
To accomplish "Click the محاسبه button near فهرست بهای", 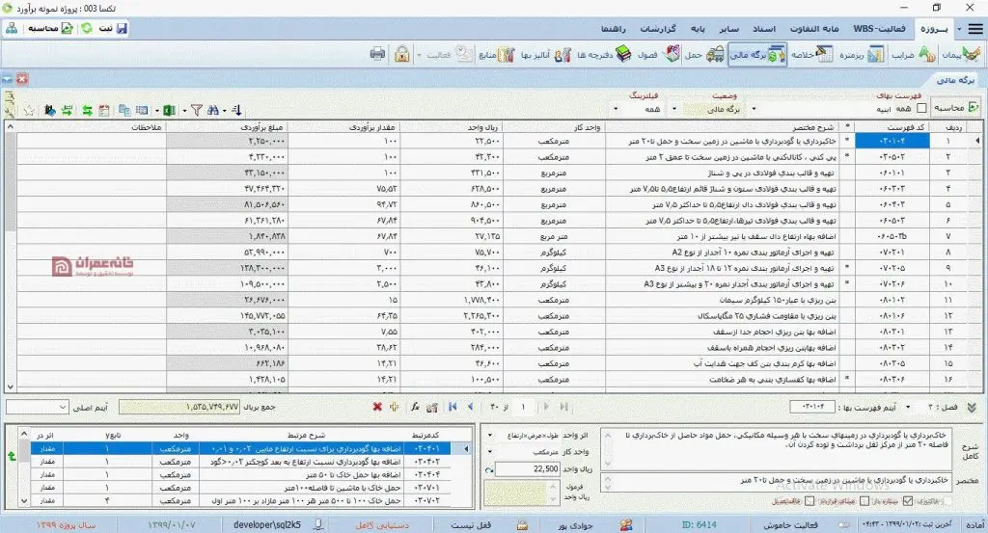I will [956, 108].
